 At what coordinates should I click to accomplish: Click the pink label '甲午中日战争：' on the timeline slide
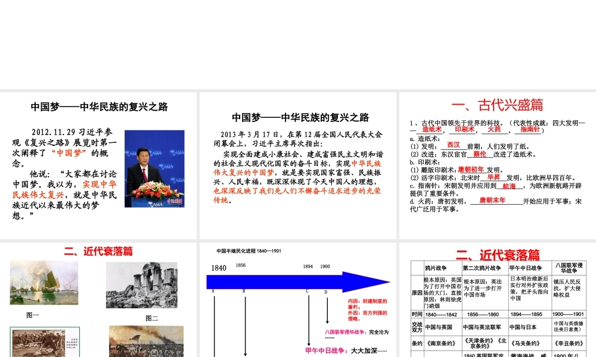(327, 350)
